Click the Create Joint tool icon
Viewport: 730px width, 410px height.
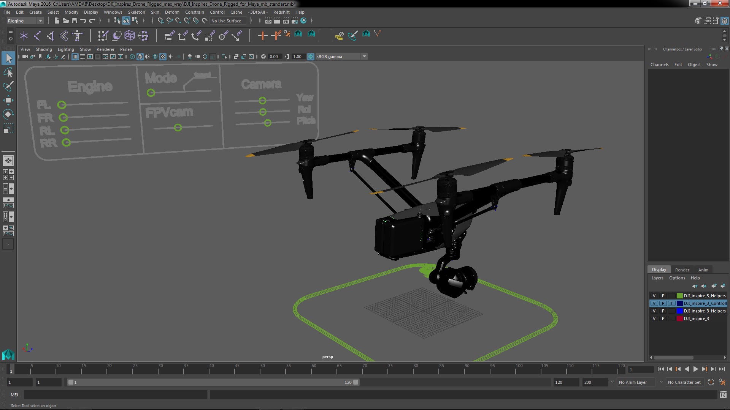(x=37, y=36)
